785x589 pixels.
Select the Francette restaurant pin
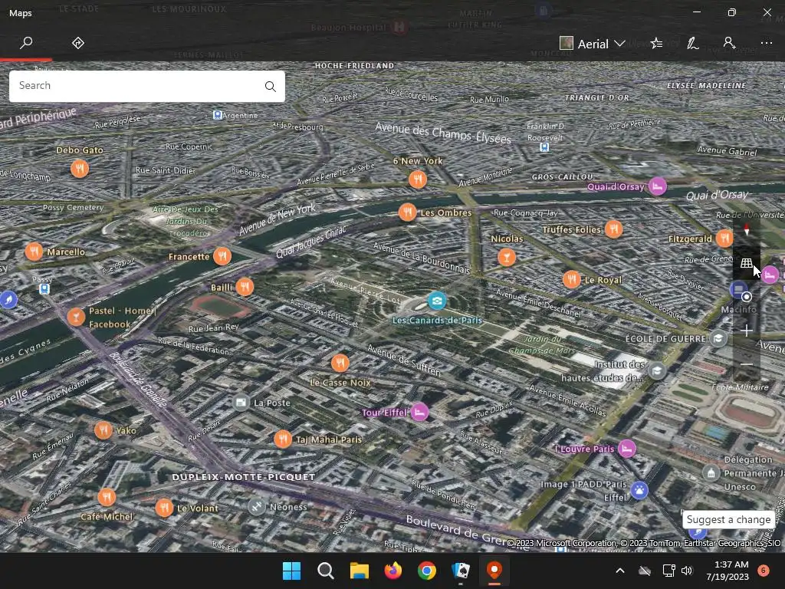click(222, 256)
